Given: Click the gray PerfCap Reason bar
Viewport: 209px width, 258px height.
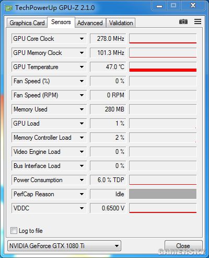Looking at the screenshot, I should pos(163,194).
